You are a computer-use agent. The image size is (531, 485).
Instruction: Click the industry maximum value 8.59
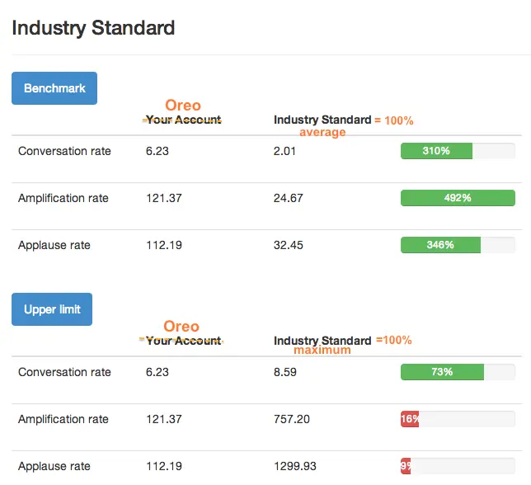pyautogui.click(x=285, y=372)
